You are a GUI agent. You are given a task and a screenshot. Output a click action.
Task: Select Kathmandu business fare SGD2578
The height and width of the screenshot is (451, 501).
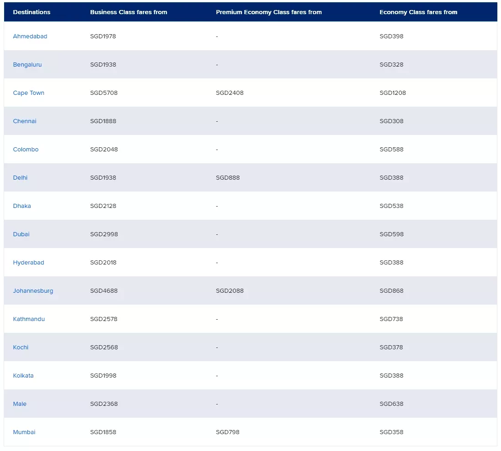click(x=104, y=319)
